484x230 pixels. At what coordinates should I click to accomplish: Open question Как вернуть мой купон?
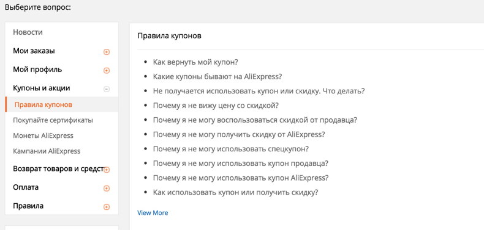195,62
